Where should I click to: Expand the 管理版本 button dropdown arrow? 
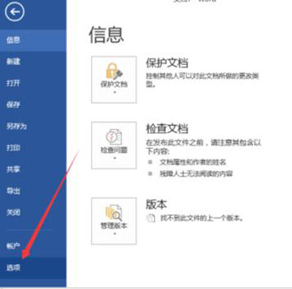tap(115, 234)
